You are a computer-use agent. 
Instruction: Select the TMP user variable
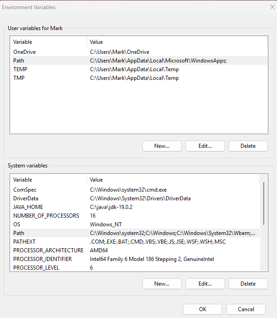pos(20,78)
